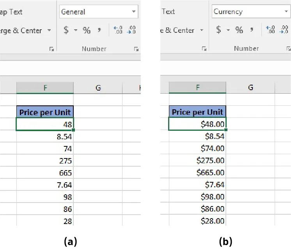Click Increase Decimal under the Currency format box
This screenshot has width=291, height=249.
click(270, 30)
